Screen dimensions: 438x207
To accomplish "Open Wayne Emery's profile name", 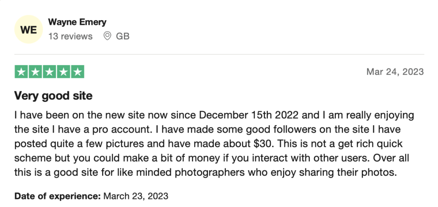I will (x=77, y=22).
